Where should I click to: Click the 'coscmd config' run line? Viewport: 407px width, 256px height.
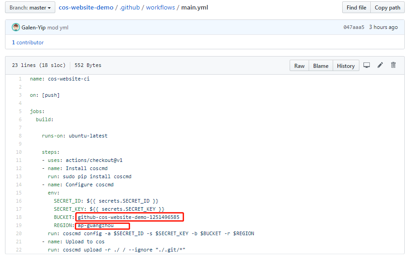click(151, 233)
